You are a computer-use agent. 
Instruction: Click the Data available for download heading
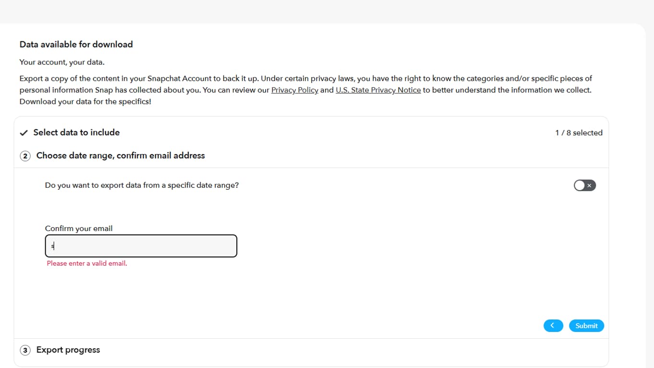click(76, 44)
